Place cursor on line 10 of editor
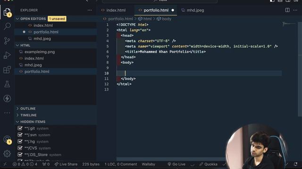The height and width of the screenshot is (169, 302). coord(199,73)
